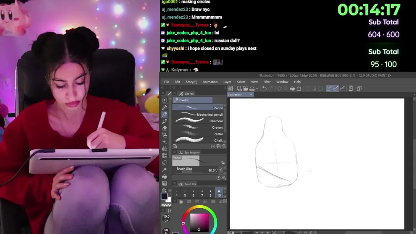Select the white sub color swatch
Screen dimensions: 416x234
click(x=169, y=200)
